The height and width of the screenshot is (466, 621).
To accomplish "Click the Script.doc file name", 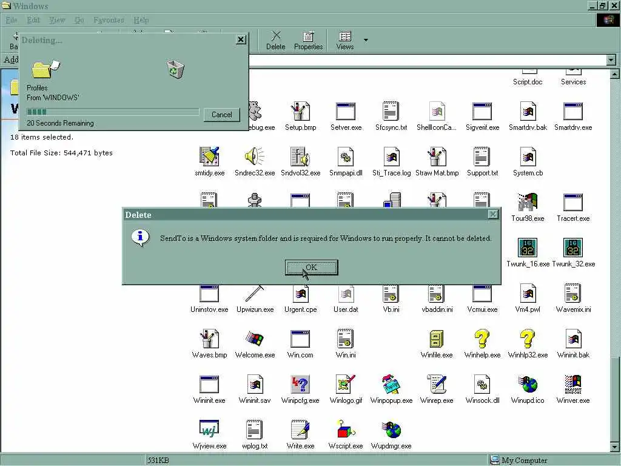I will tap(528, 82).
